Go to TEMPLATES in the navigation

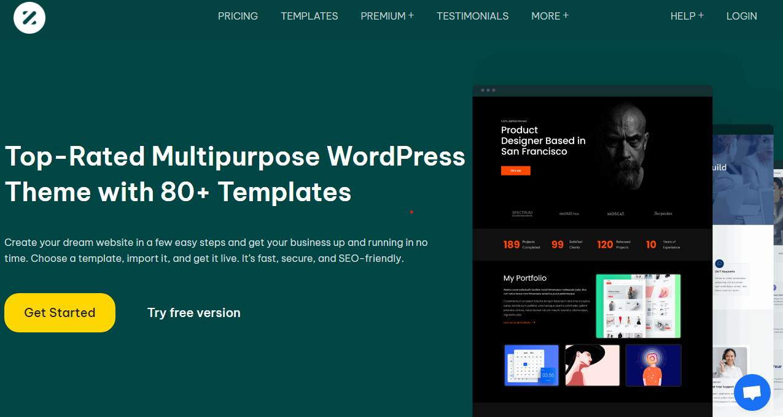(x=309, y=16)
